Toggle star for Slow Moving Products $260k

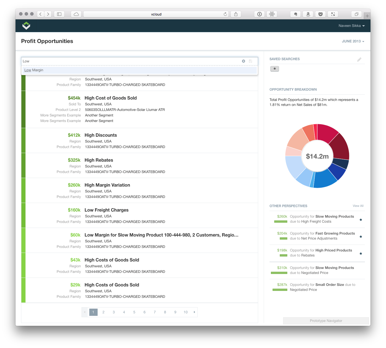[x=361, y=220]
